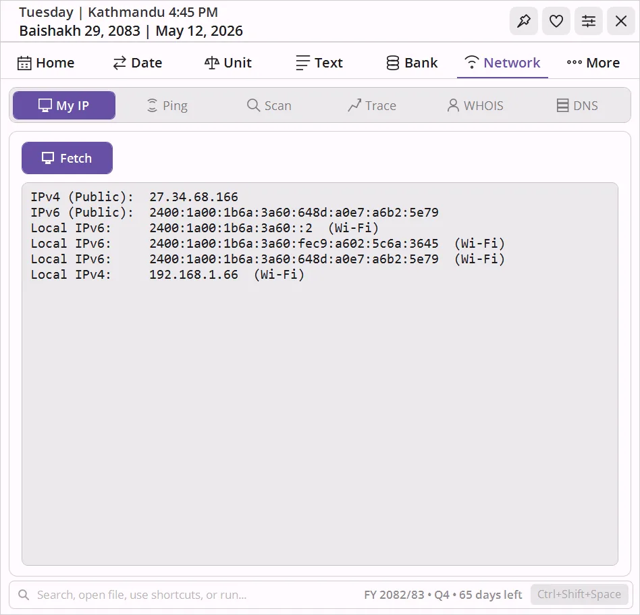
Task: Click the magnifier icon beside Scan
Action: [x=253, y=105]
